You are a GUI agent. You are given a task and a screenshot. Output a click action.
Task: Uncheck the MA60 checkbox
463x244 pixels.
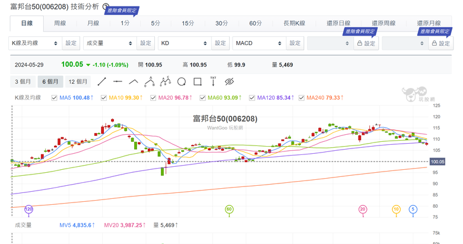click(202, 98)
